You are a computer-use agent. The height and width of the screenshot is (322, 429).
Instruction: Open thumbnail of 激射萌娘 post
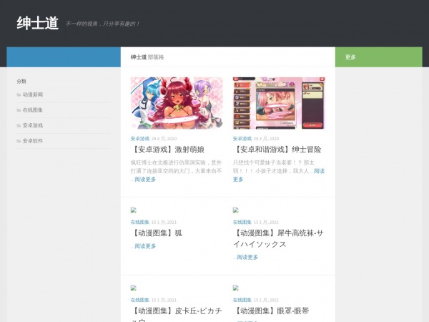[x=177, y=103]
